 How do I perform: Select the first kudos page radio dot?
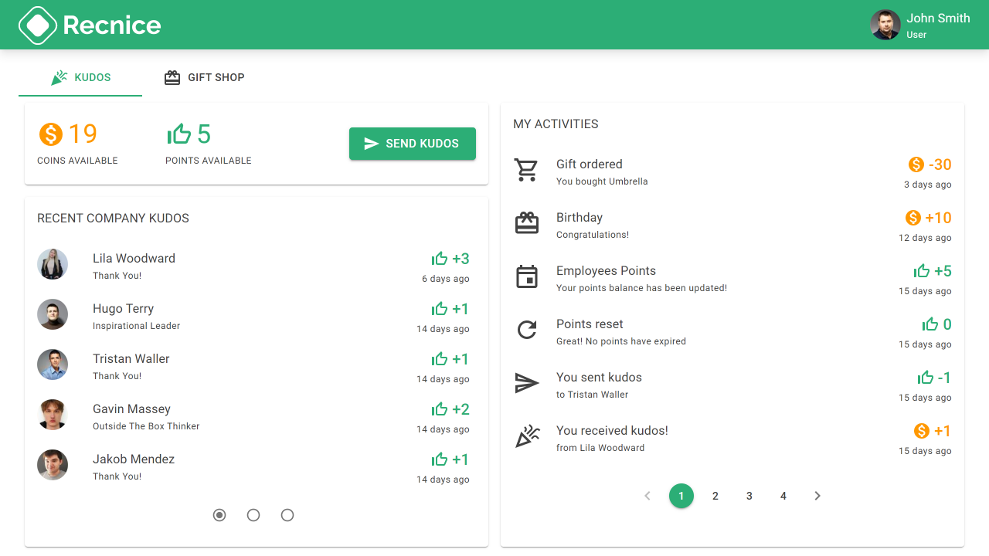tap(219, 515)
